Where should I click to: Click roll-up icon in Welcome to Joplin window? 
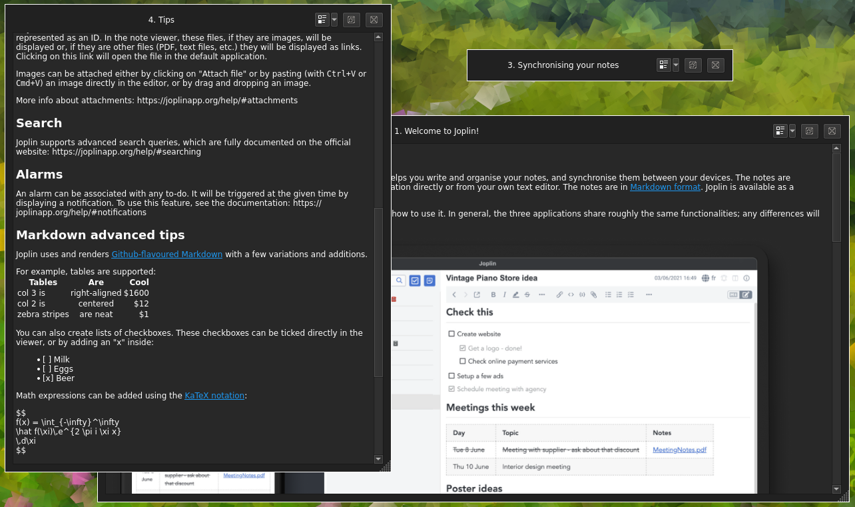pos(810,131)
